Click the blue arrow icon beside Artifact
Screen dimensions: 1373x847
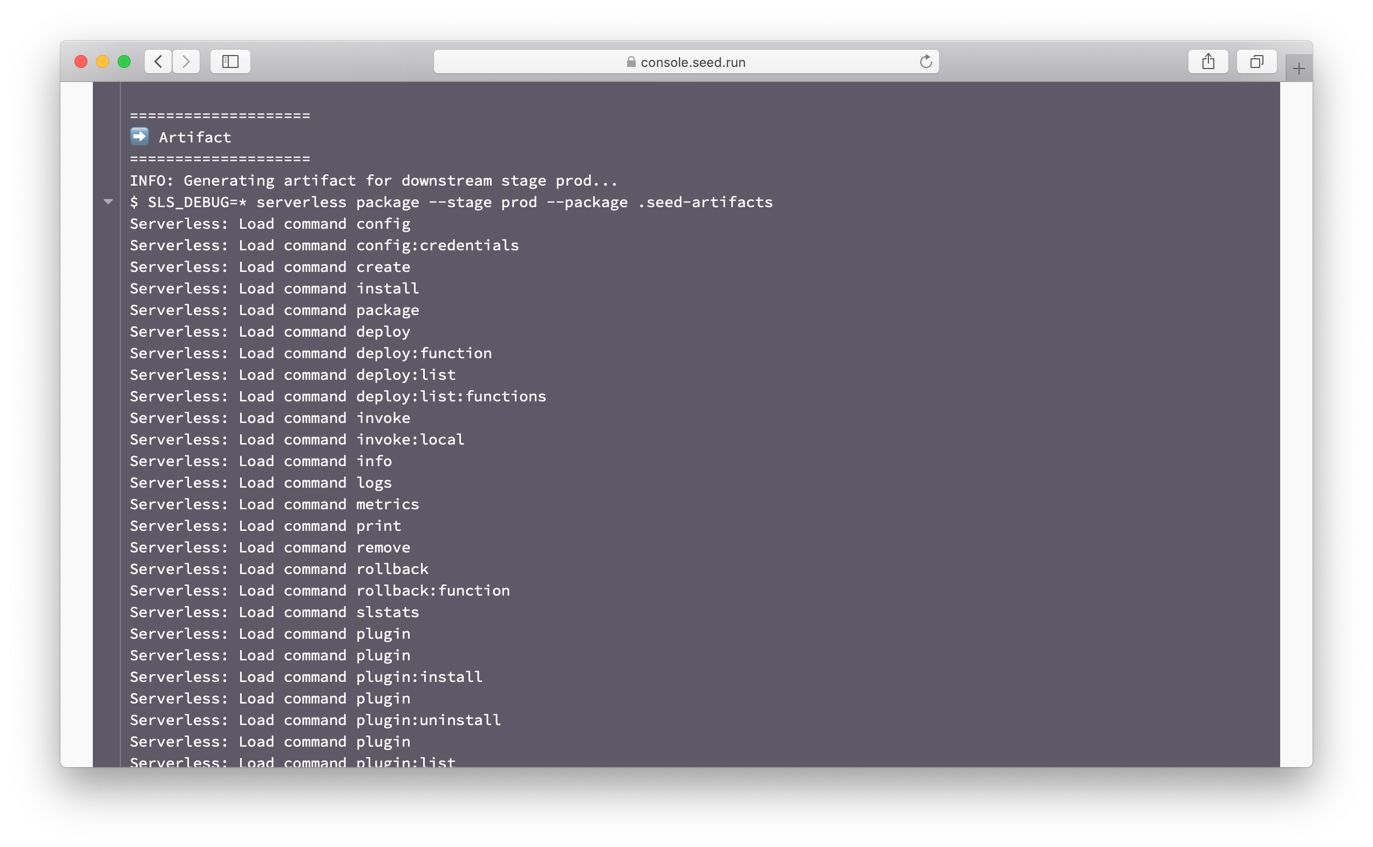pyautogui.click(x=140, y=136)
